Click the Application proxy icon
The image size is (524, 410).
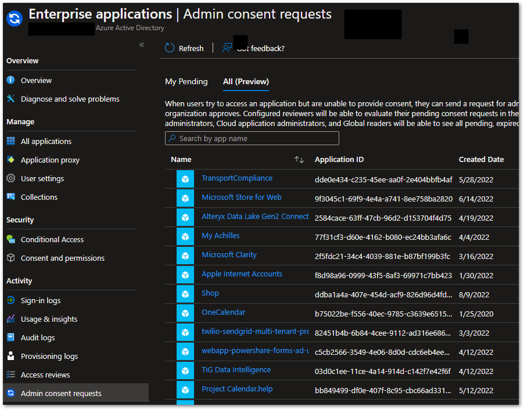point(10,160)
